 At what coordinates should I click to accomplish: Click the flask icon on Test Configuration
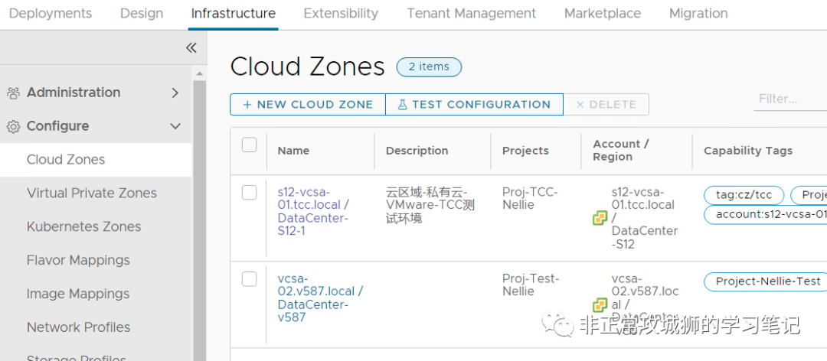[402, 105]
